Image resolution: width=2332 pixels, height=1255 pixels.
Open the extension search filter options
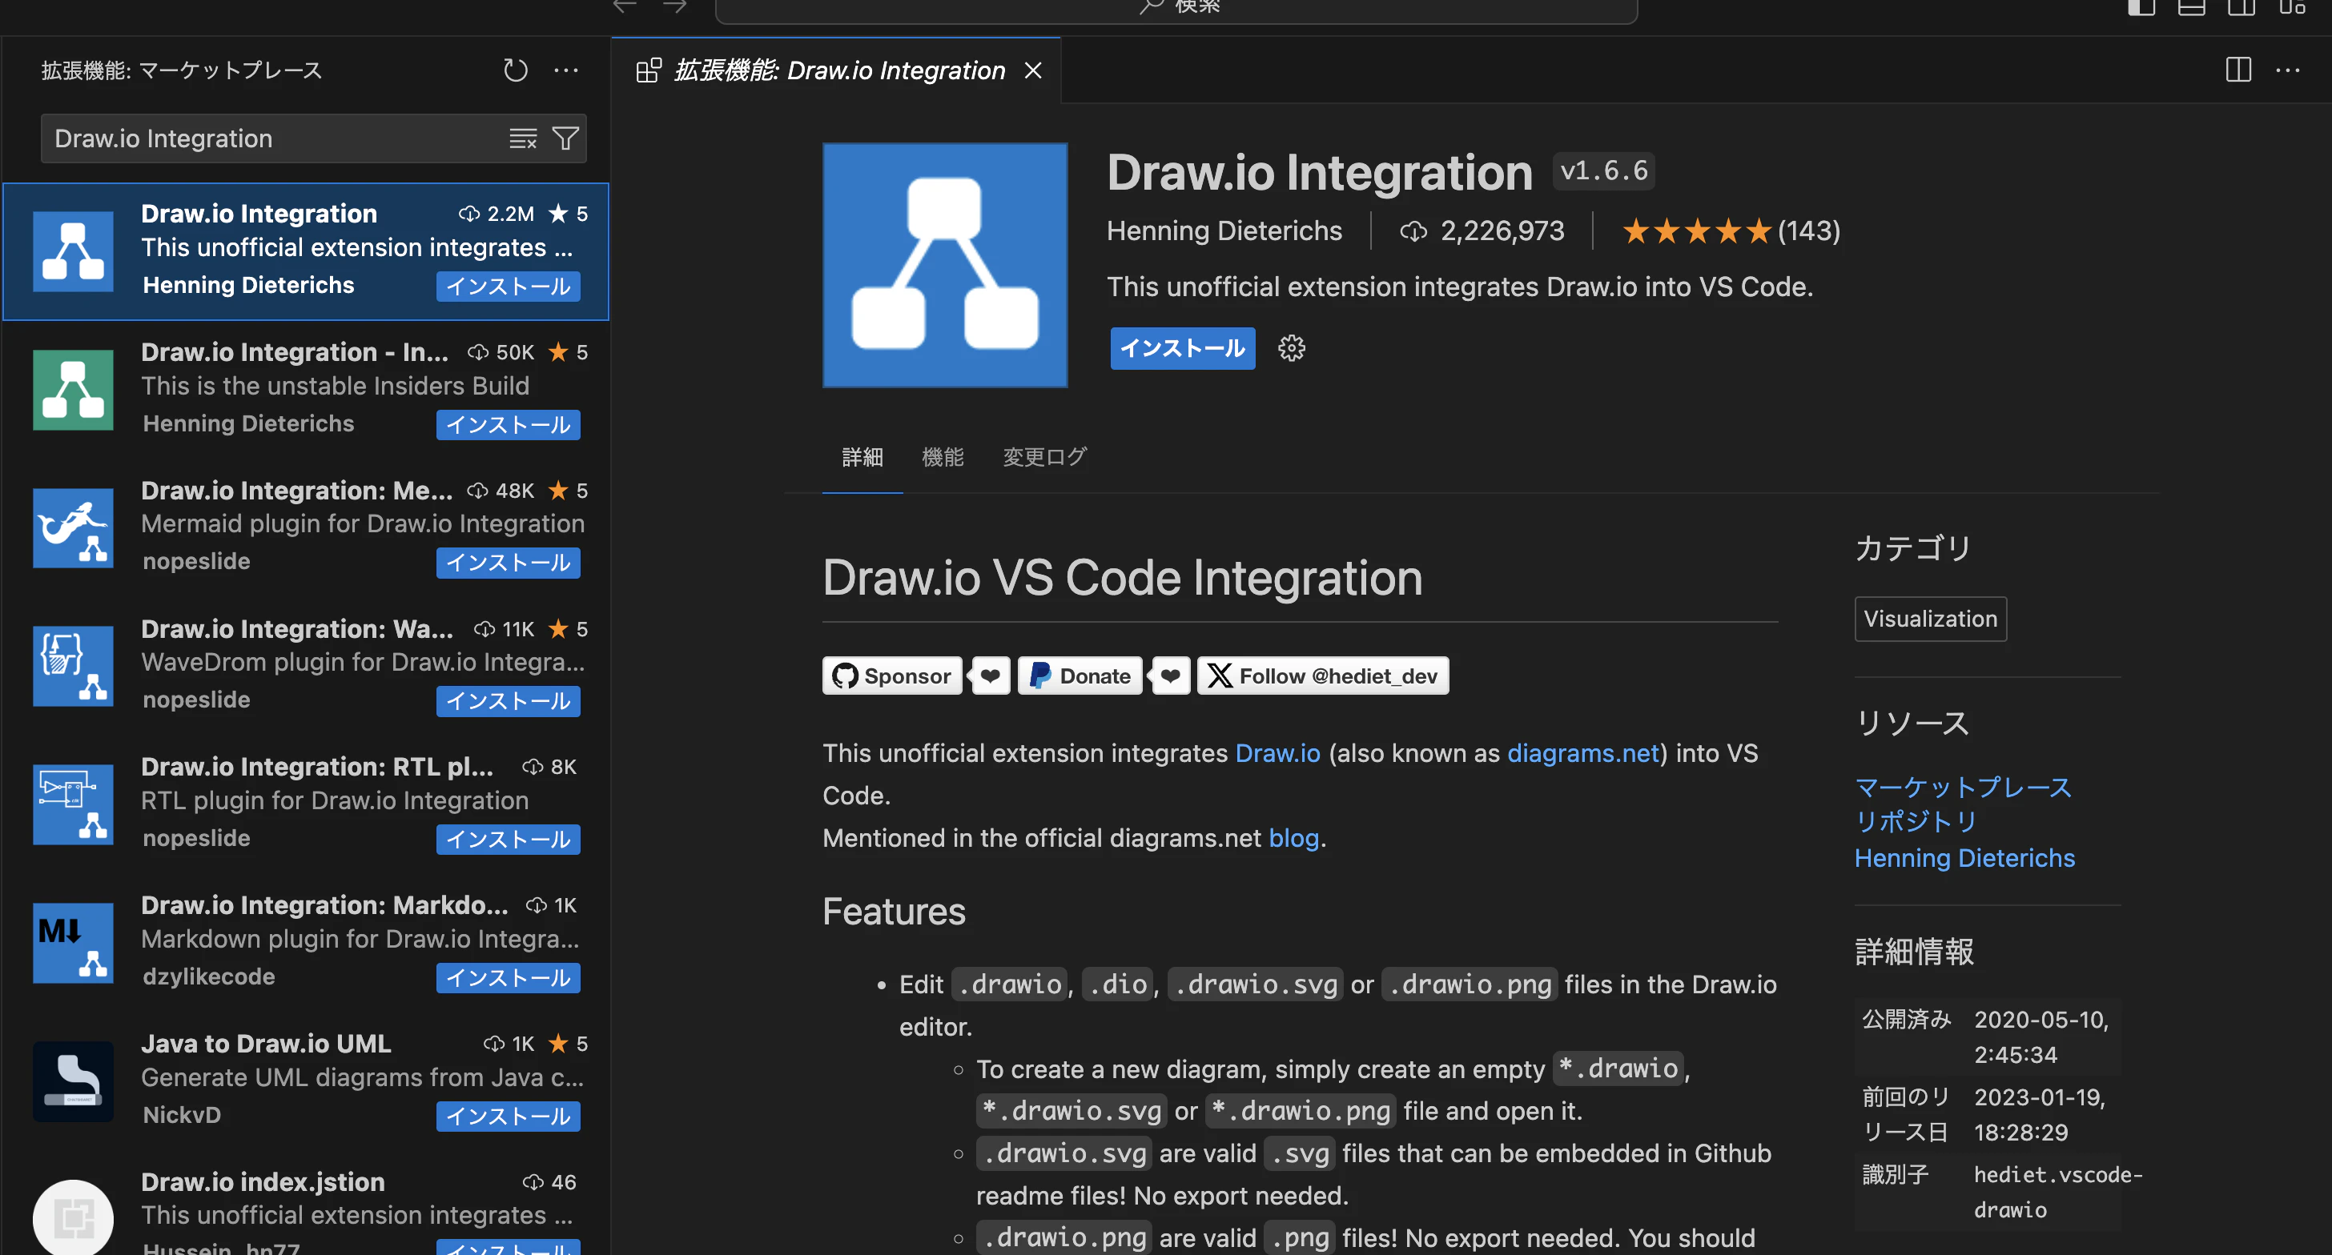click(566, 138)
